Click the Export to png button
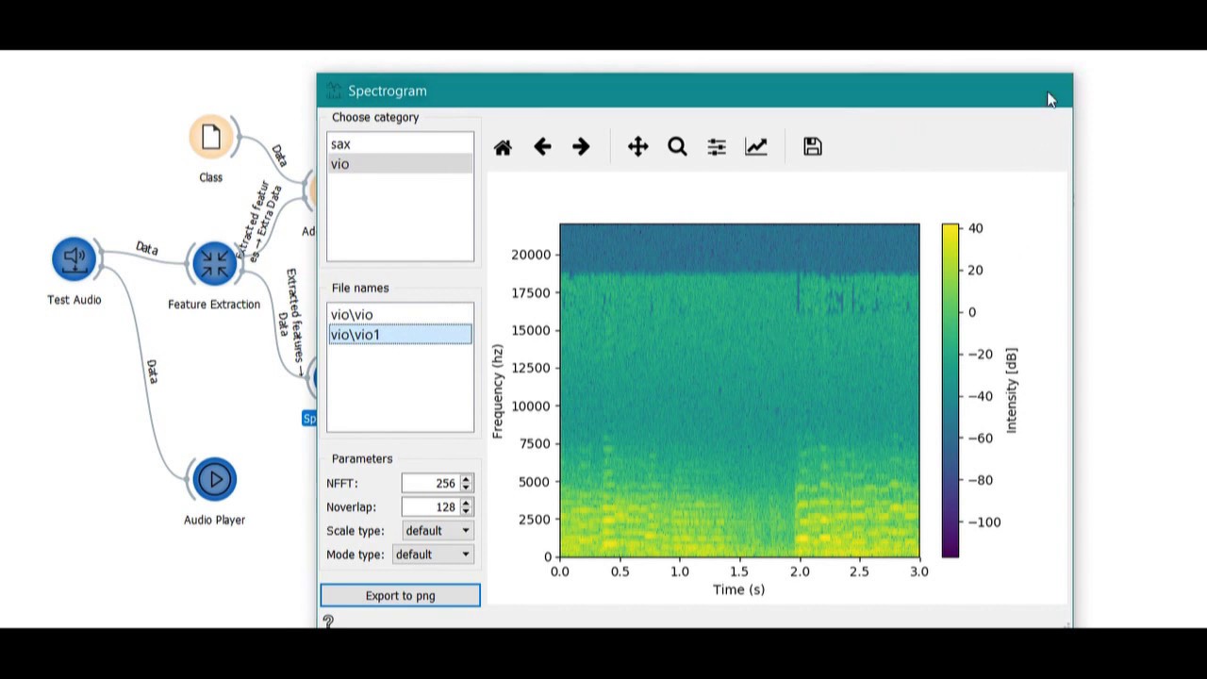 coord(400,595)
